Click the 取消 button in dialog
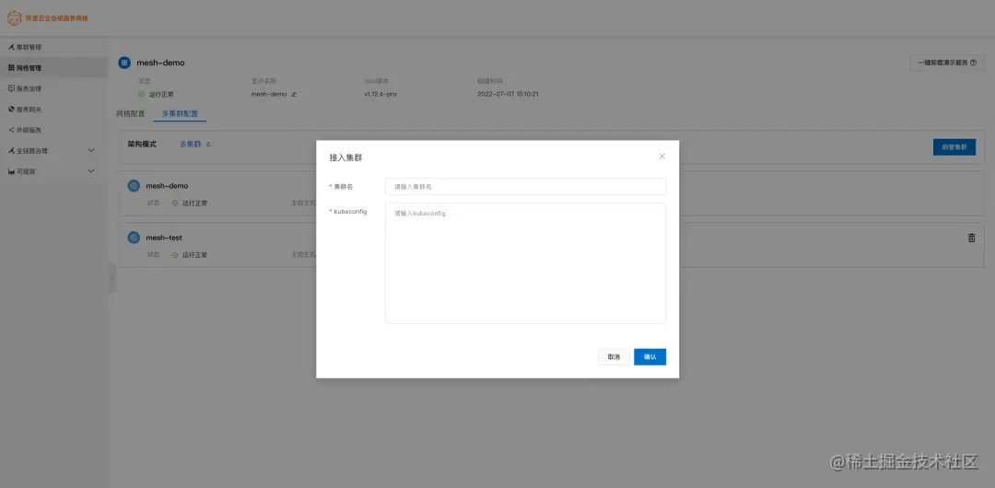This screenshot has height=488, width=995. point(614,356)
